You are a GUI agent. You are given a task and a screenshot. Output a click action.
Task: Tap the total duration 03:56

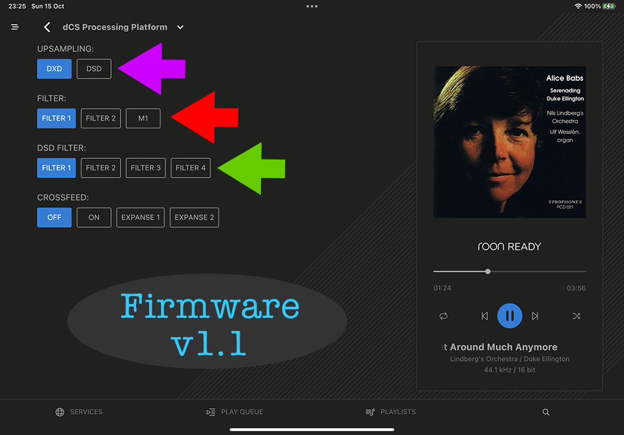coord(576,288)
